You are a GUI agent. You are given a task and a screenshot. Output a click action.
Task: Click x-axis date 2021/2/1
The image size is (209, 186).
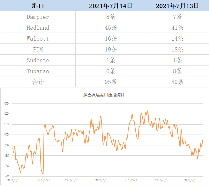point(43,180)
